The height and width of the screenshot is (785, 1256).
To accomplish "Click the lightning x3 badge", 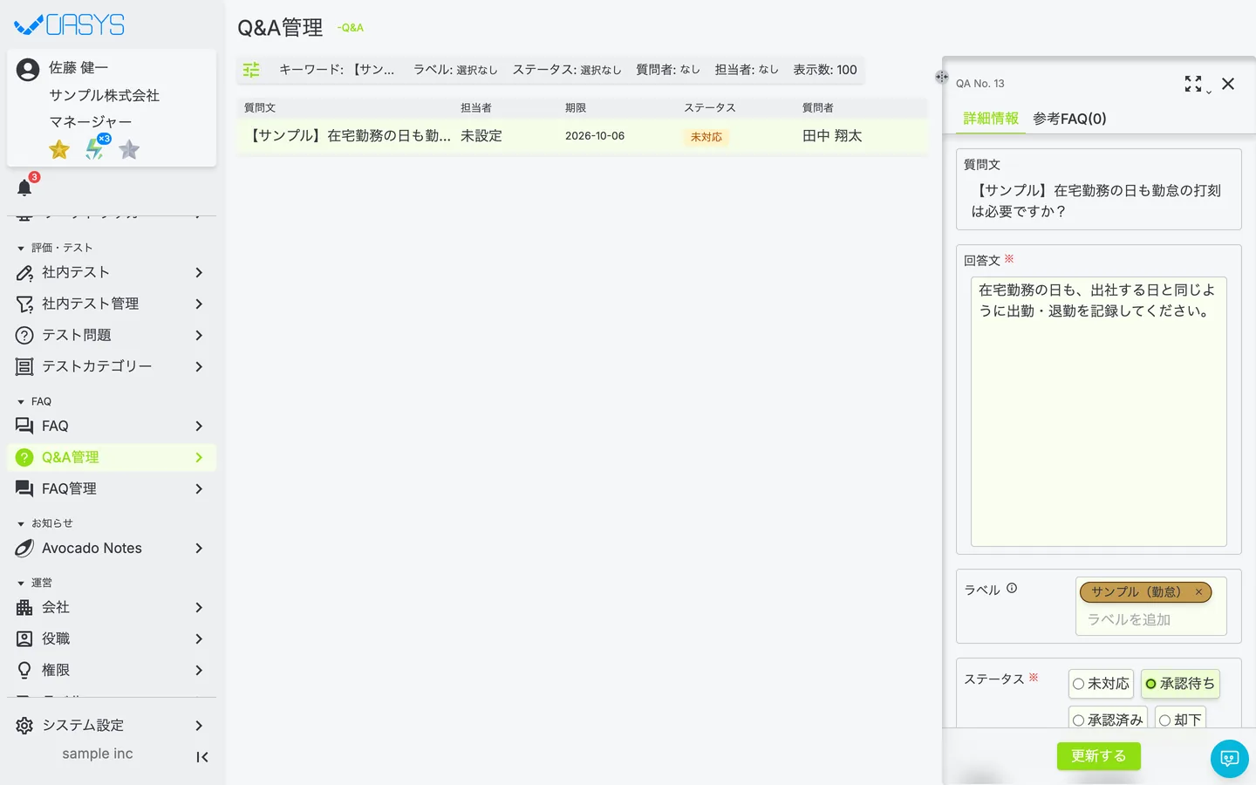I will (95, 148).
